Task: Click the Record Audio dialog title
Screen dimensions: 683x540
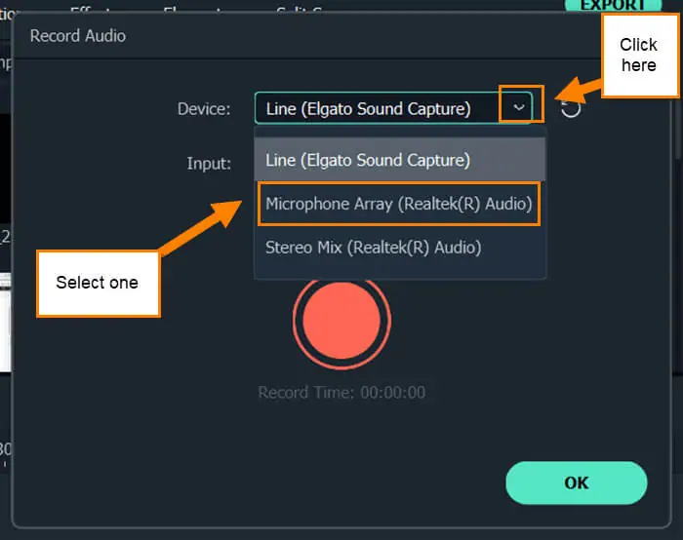Action: coord(78,36)
